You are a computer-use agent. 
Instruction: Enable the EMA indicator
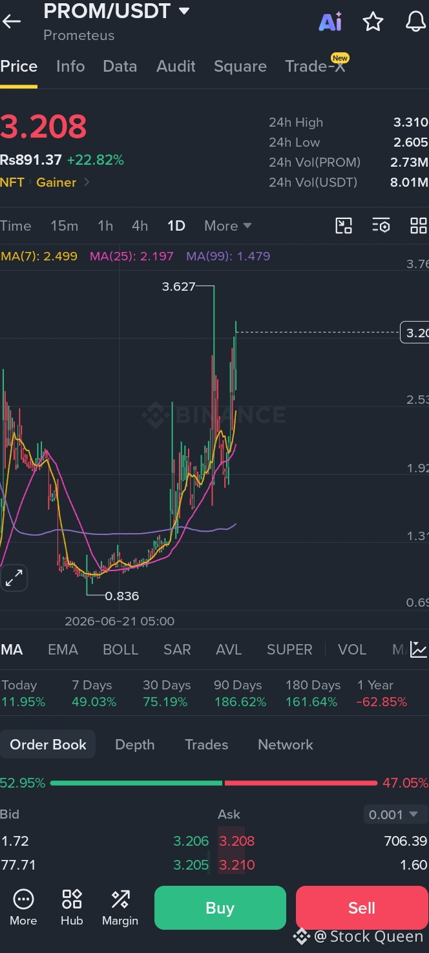coord(63,649)
